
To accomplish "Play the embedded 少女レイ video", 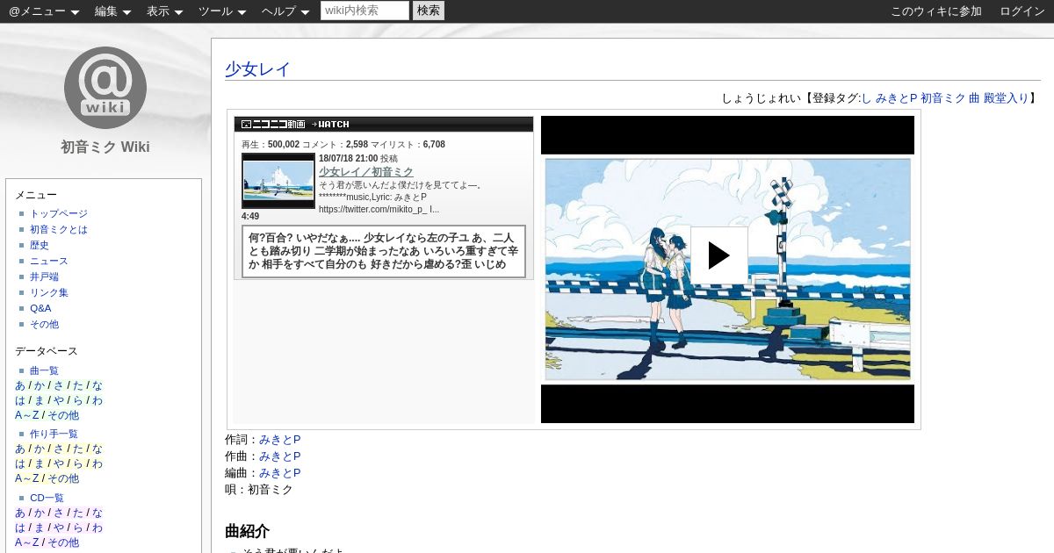I will (718, 255).
